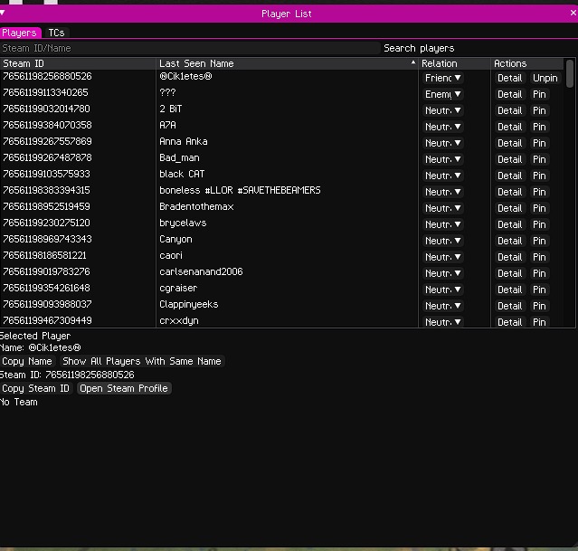Pin the player black CAT
The width and height of the screenshot is (578, 551).
click(539, 176)
